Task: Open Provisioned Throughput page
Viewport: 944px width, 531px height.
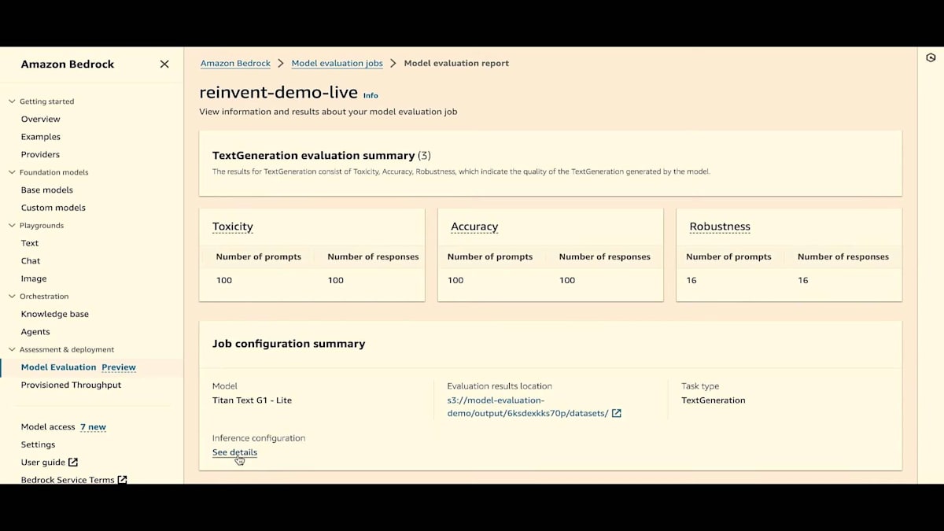Action: click(72, 385)
